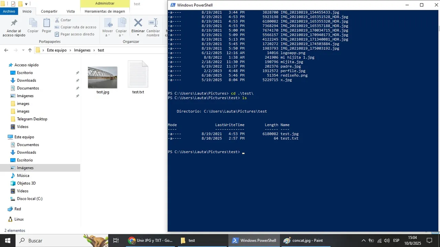This screenshot has width=440, height=247.
Task: Switch to the Compartir ribbon tab
Action: pyautogui.click(x=49, y=11)
